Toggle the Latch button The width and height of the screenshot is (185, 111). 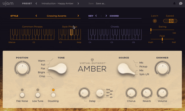155,21
